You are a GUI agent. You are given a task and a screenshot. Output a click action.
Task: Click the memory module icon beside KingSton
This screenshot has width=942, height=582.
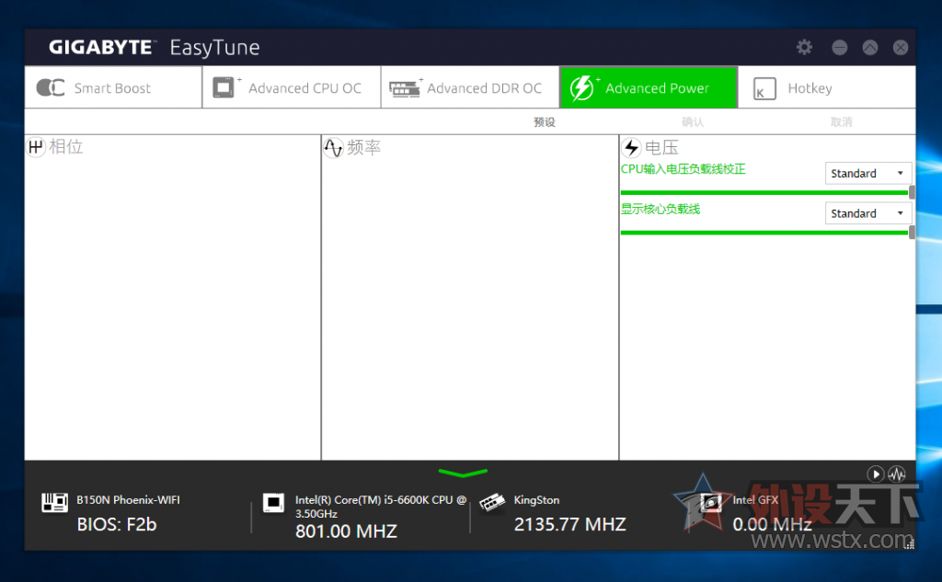(492, 502)
